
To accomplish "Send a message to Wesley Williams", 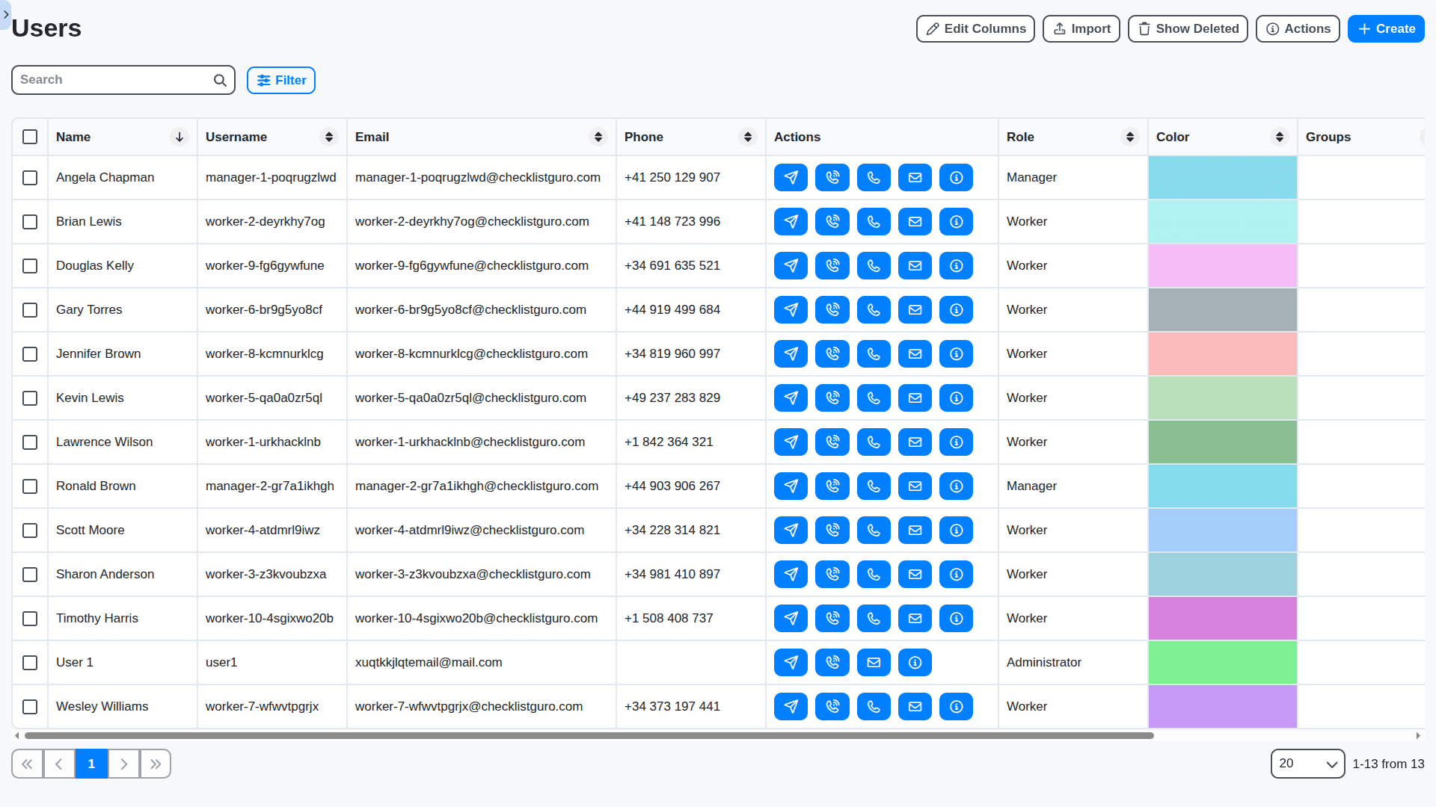I will pyautogui.click(x=791, y=706).
